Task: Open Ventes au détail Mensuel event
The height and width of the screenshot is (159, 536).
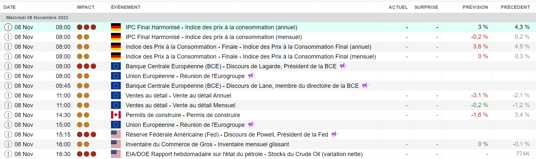Action: [181, 105]
